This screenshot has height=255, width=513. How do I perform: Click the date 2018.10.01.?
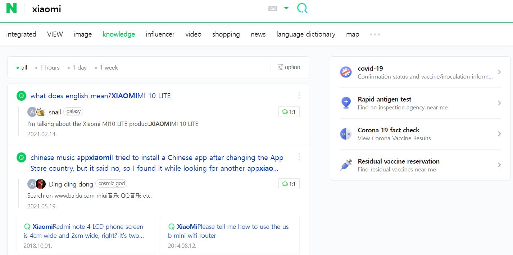(38, 246)
